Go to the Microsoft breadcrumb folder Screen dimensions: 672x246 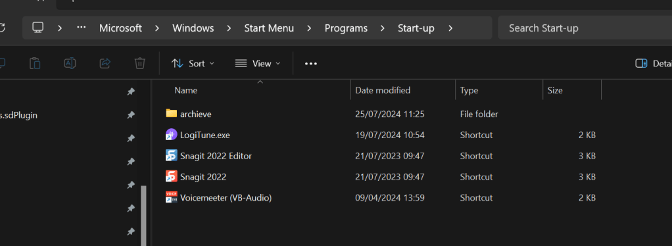point(120,28)
